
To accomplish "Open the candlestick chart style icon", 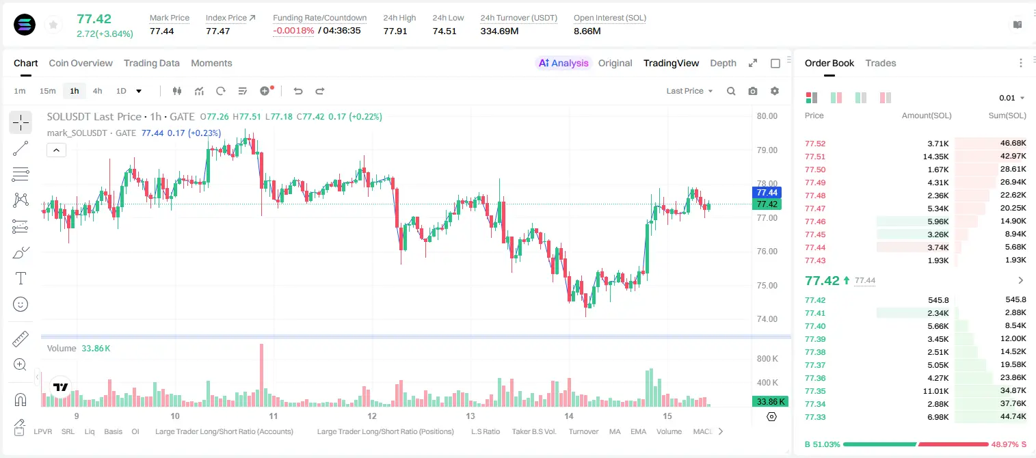I will [177, 91].
